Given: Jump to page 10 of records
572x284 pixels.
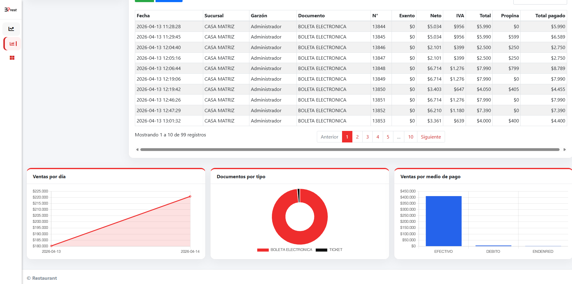Looking at the screenshot, I should tap(411, 137).
